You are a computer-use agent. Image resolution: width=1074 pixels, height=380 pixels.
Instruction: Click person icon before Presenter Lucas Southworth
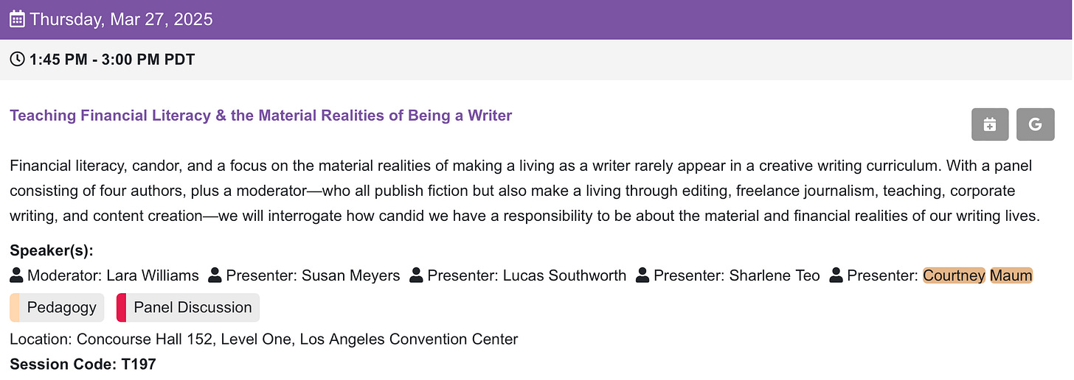pos(417,276)
